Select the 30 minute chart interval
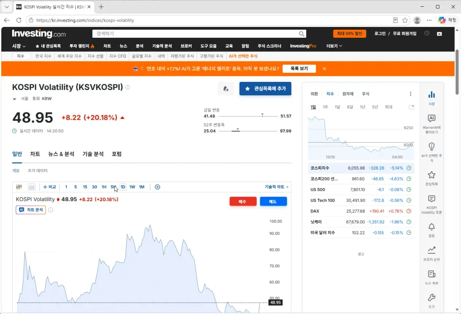This screenshot has height=314, width=461. click(x=95, y=187)
